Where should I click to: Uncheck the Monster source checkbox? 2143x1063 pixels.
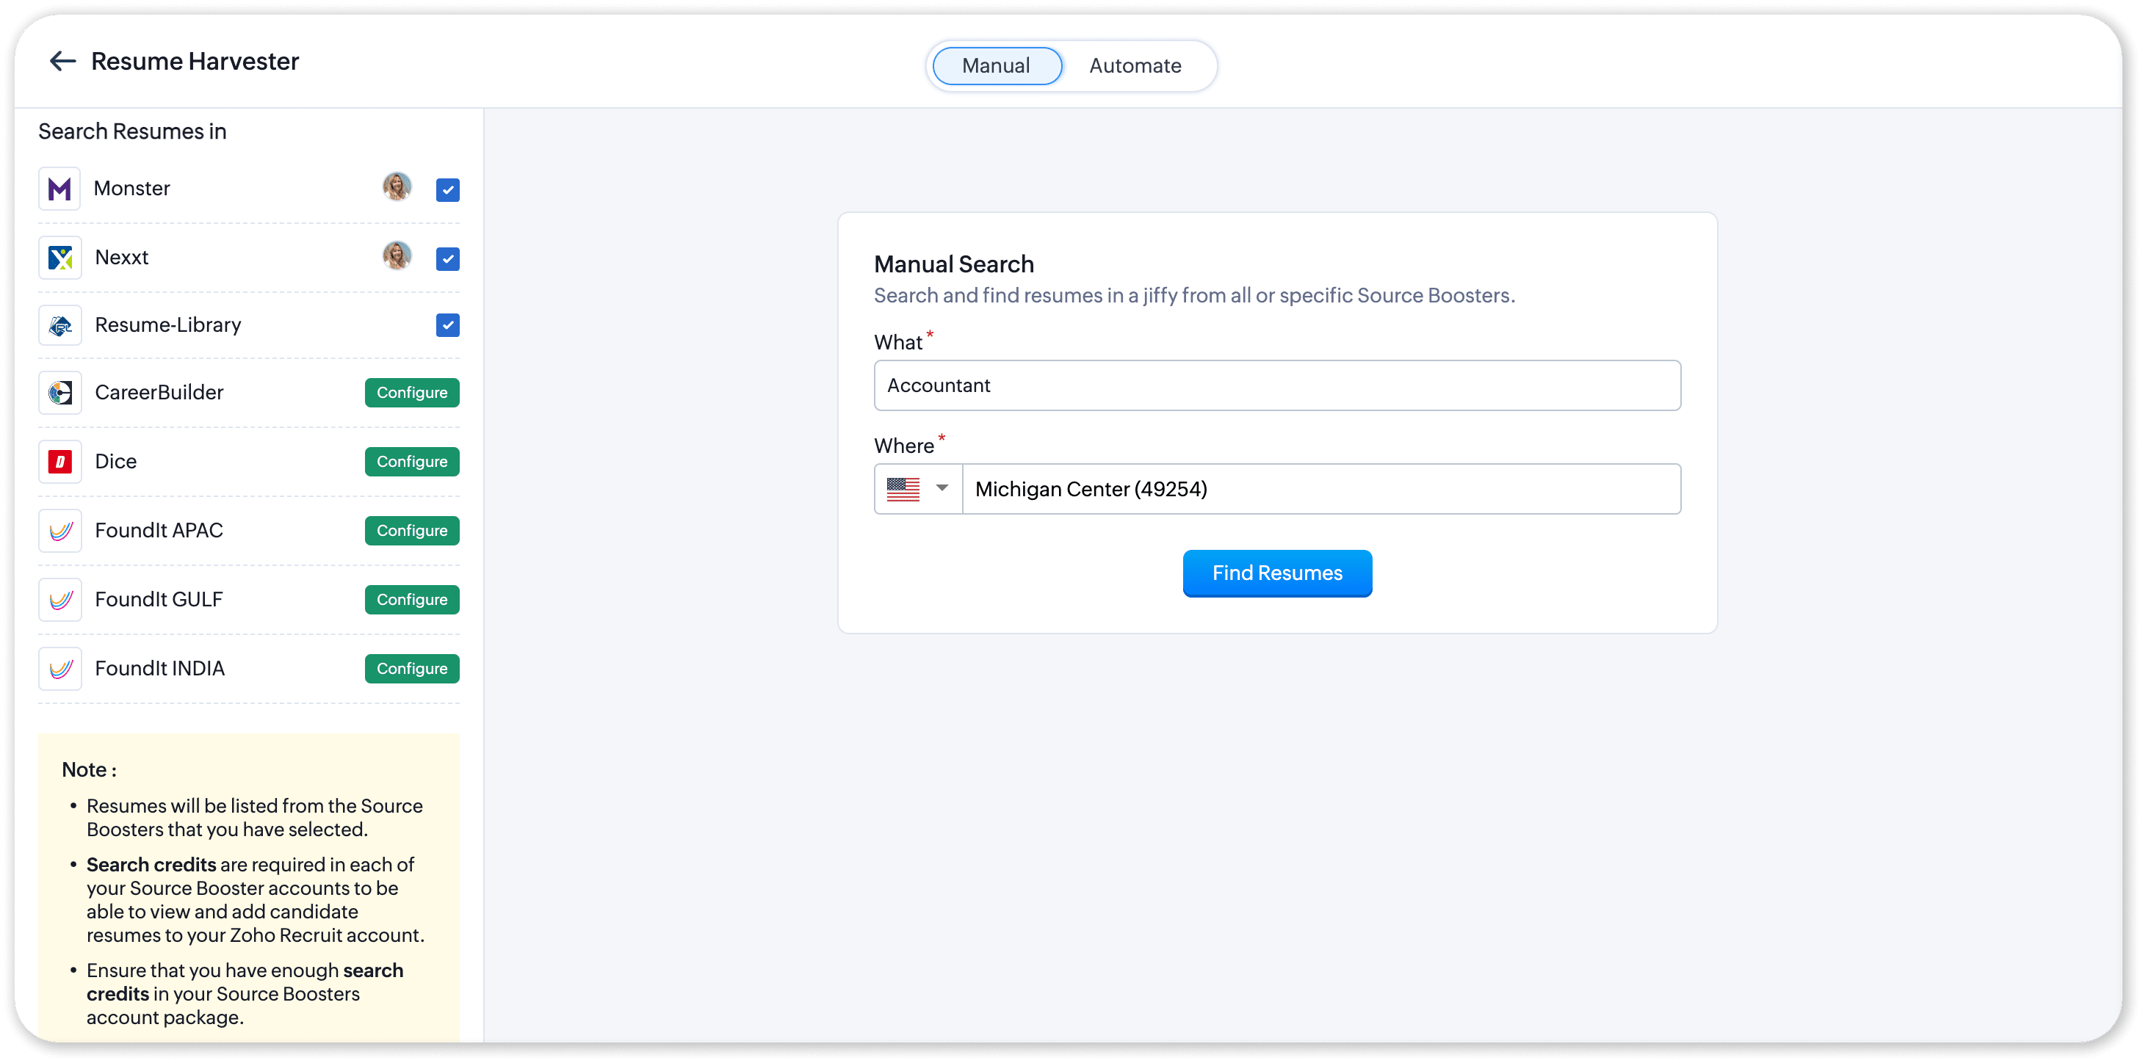click(447, 189)
